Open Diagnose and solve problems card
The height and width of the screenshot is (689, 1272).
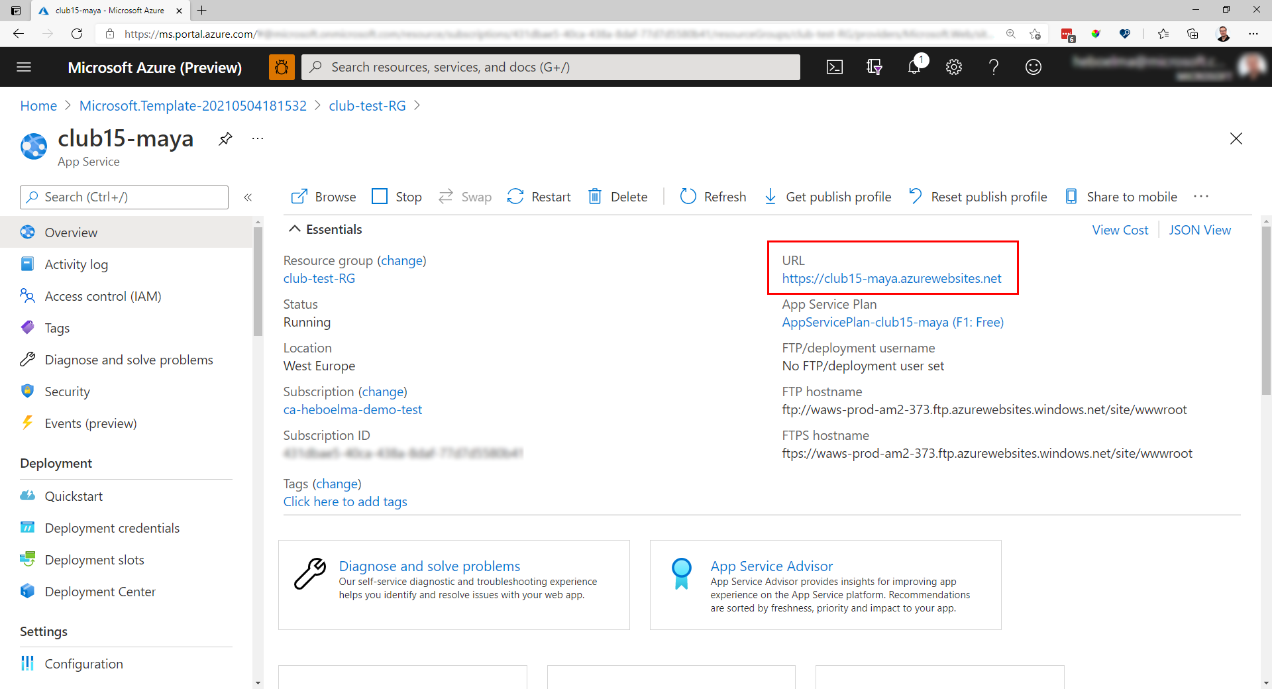454,585
